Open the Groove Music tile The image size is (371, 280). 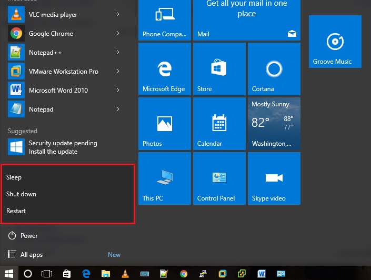[x=335, y=42]
